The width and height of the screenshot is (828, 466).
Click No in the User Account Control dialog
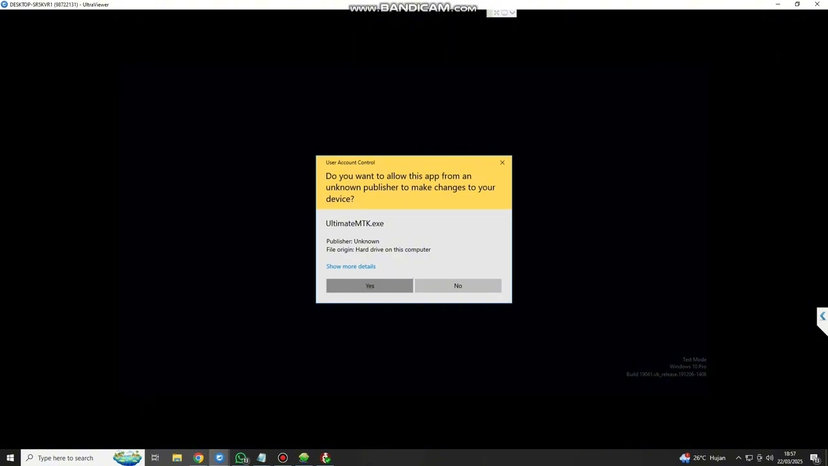[x=458, y=285]
